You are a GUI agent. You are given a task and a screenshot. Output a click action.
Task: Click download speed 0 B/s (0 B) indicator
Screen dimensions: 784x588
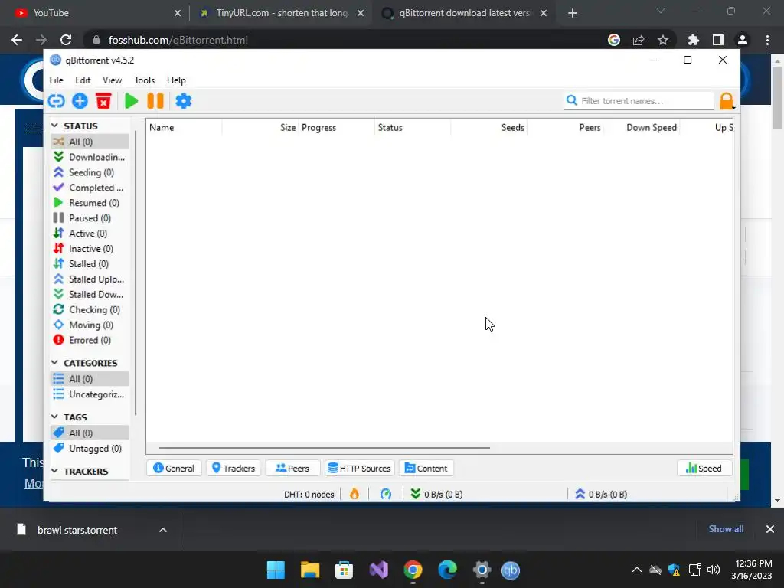[436, 494]
